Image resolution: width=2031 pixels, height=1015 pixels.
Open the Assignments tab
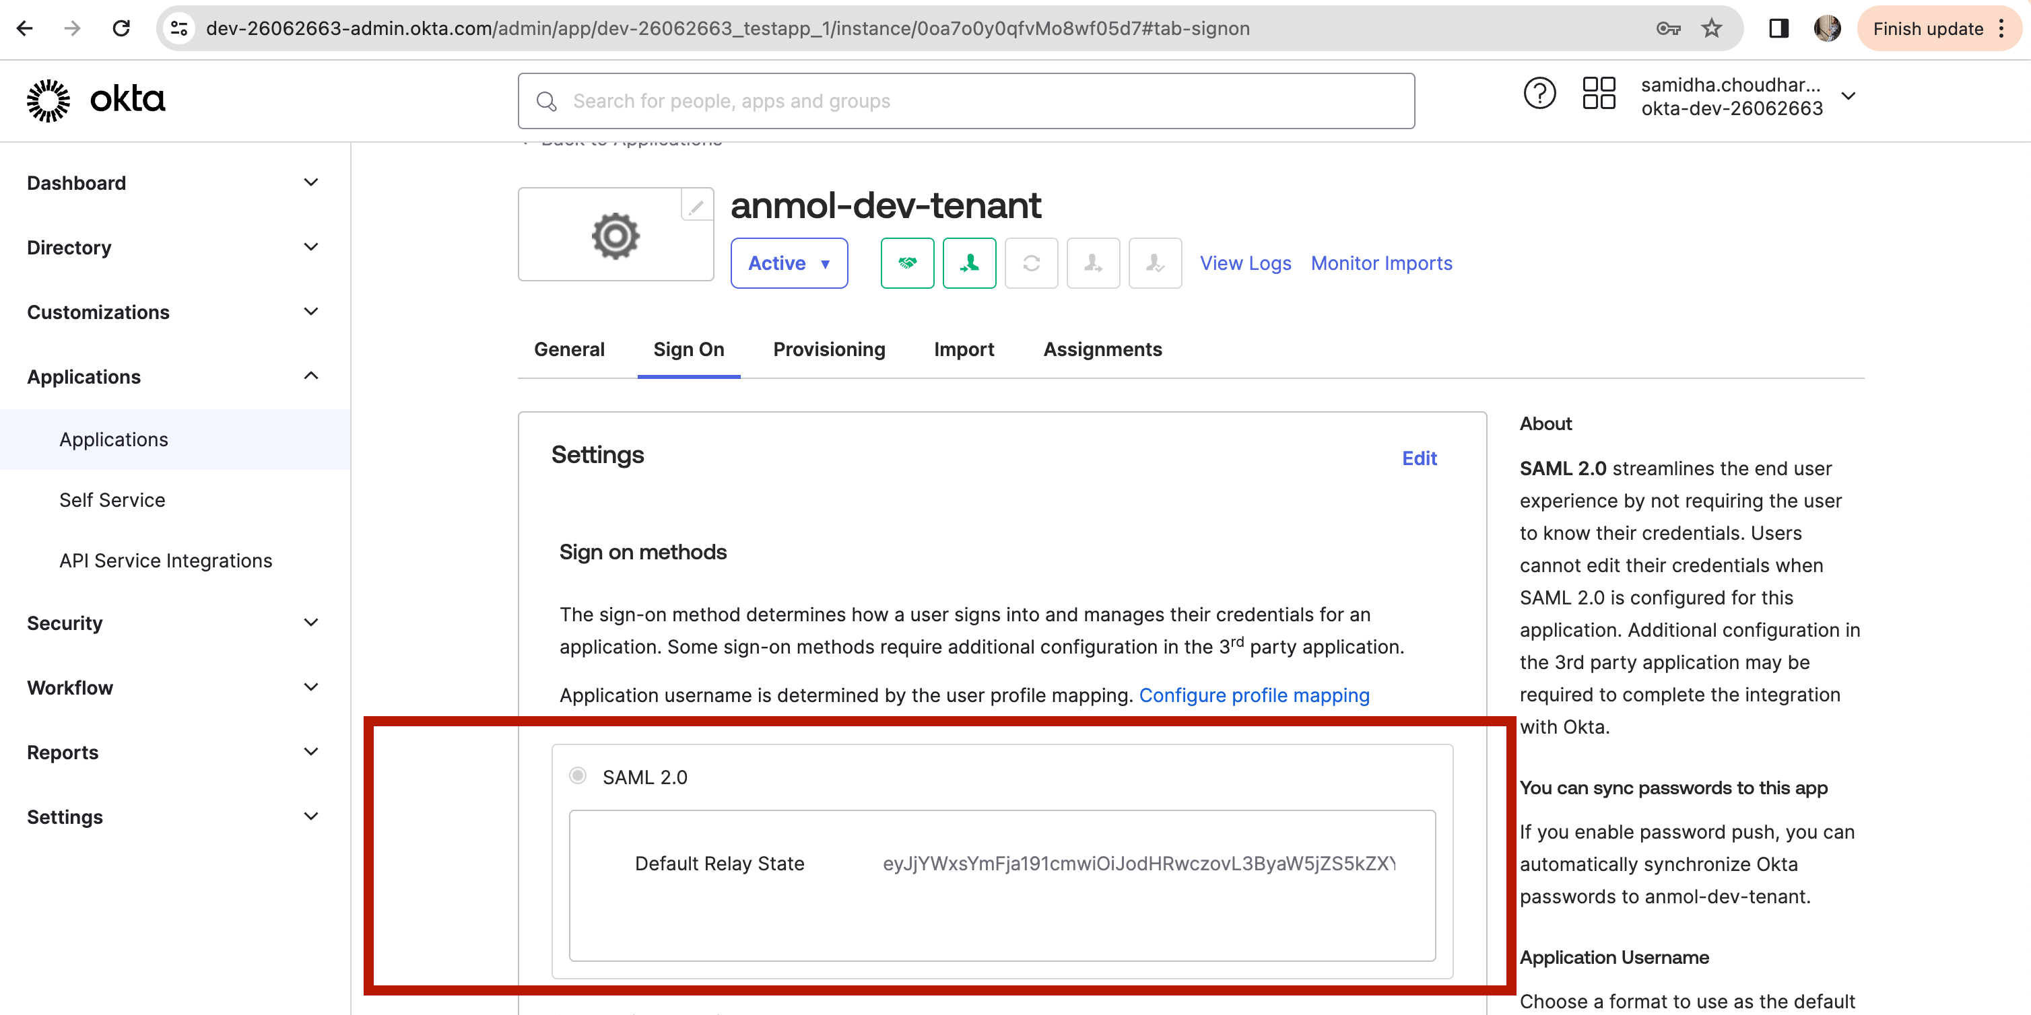[1102, 349]
